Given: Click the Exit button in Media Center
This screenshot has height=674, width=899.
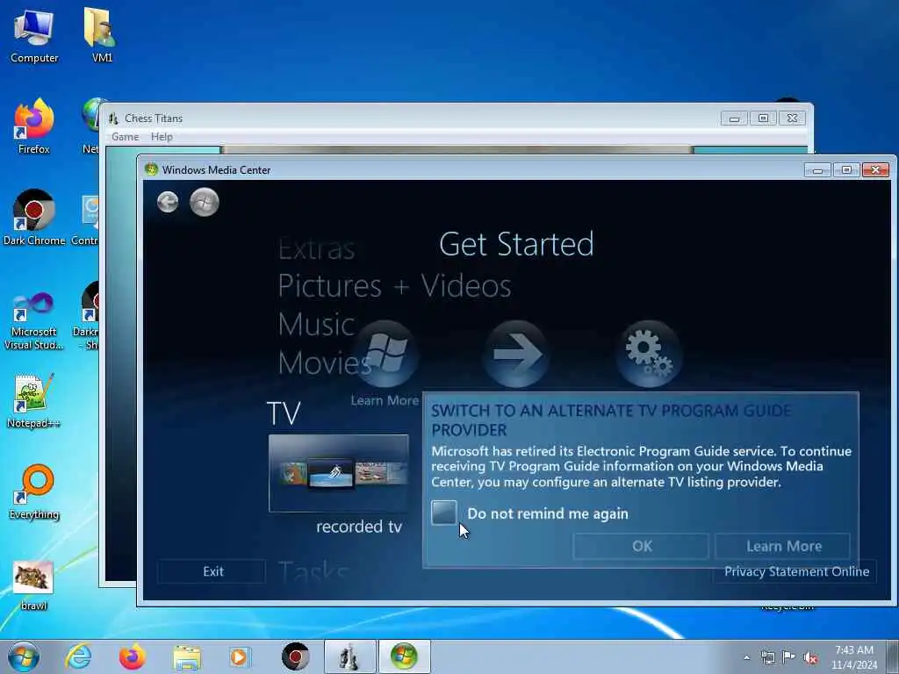Looking at the screenshot, I should 212,571.
